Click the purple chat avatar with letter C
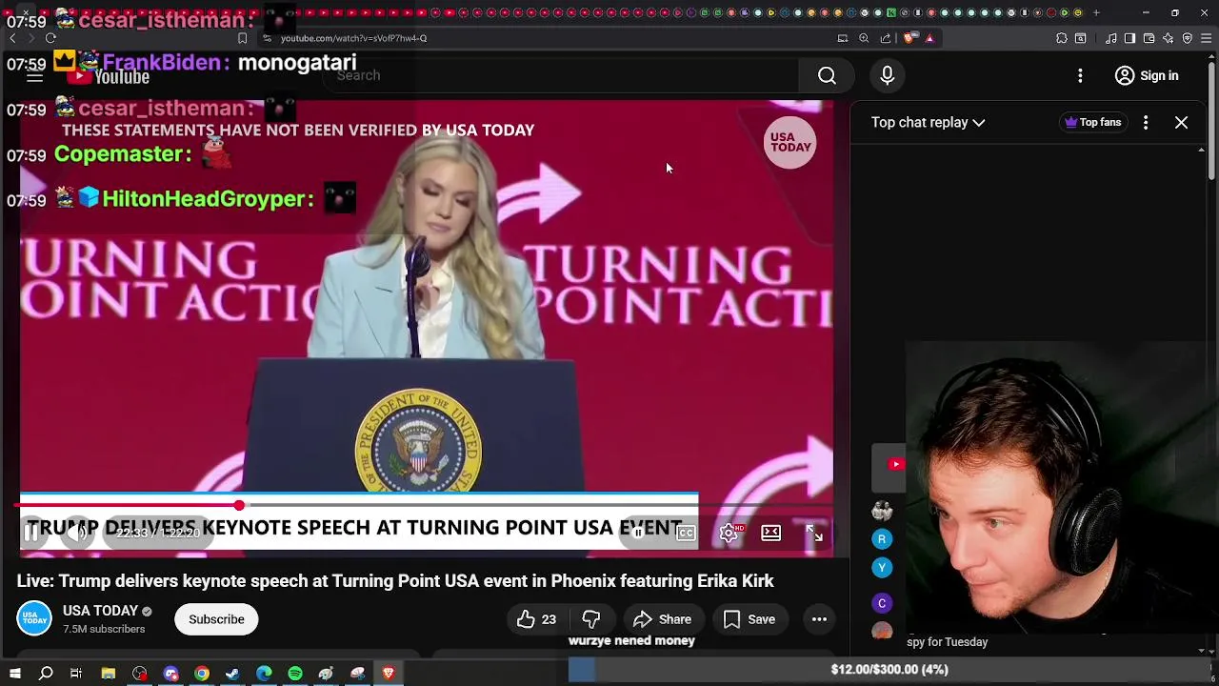The width and height of the screenshot is (1219, 686). tap(882, 603)
